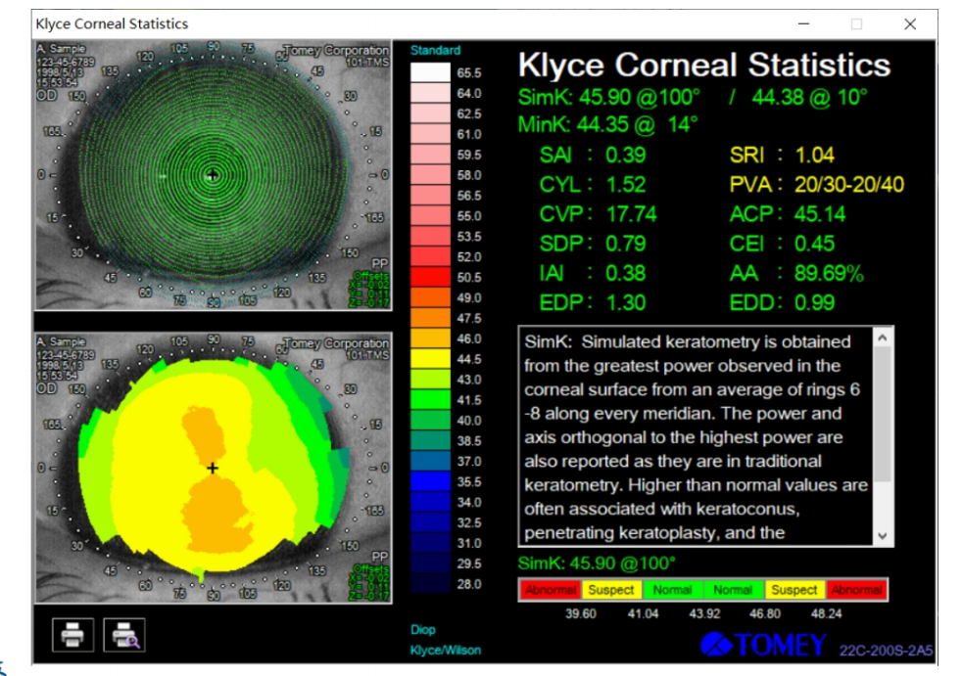
Task: Select the ACP 45.14 statistic
Action: pos(788,214)
